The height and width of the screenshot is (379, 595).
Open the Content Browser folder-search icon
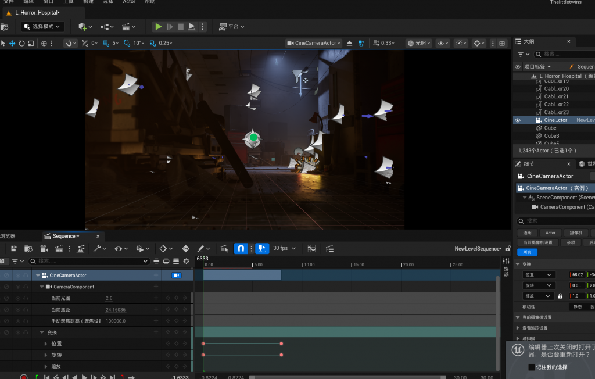click(x=4, y=27)
